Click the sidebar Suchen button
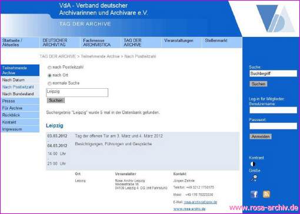Viewport: 300px width, 214px height. (258, 84)
